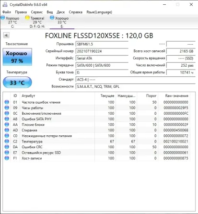Click the power-on count value 252 раз
The width and height of the screenshot is (198, 214).
[181, 65]
